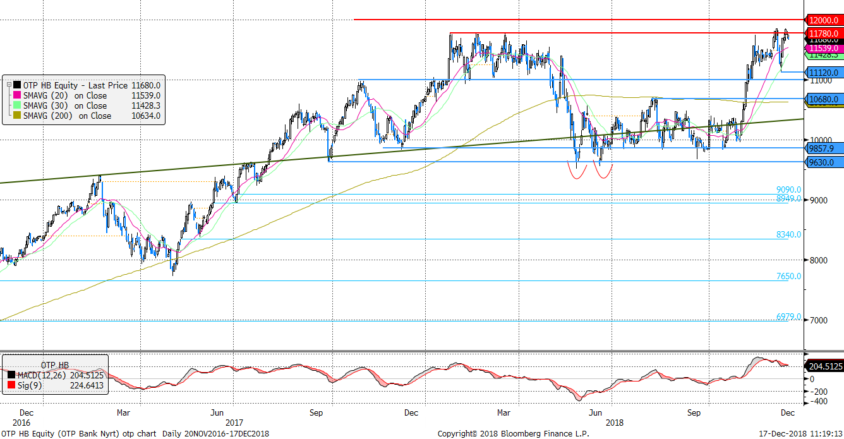This screenshot has width=844, height=439.
Task: Select the 'SMAVG (20) on Close' legend entry
Action: (x=65, y=95)
